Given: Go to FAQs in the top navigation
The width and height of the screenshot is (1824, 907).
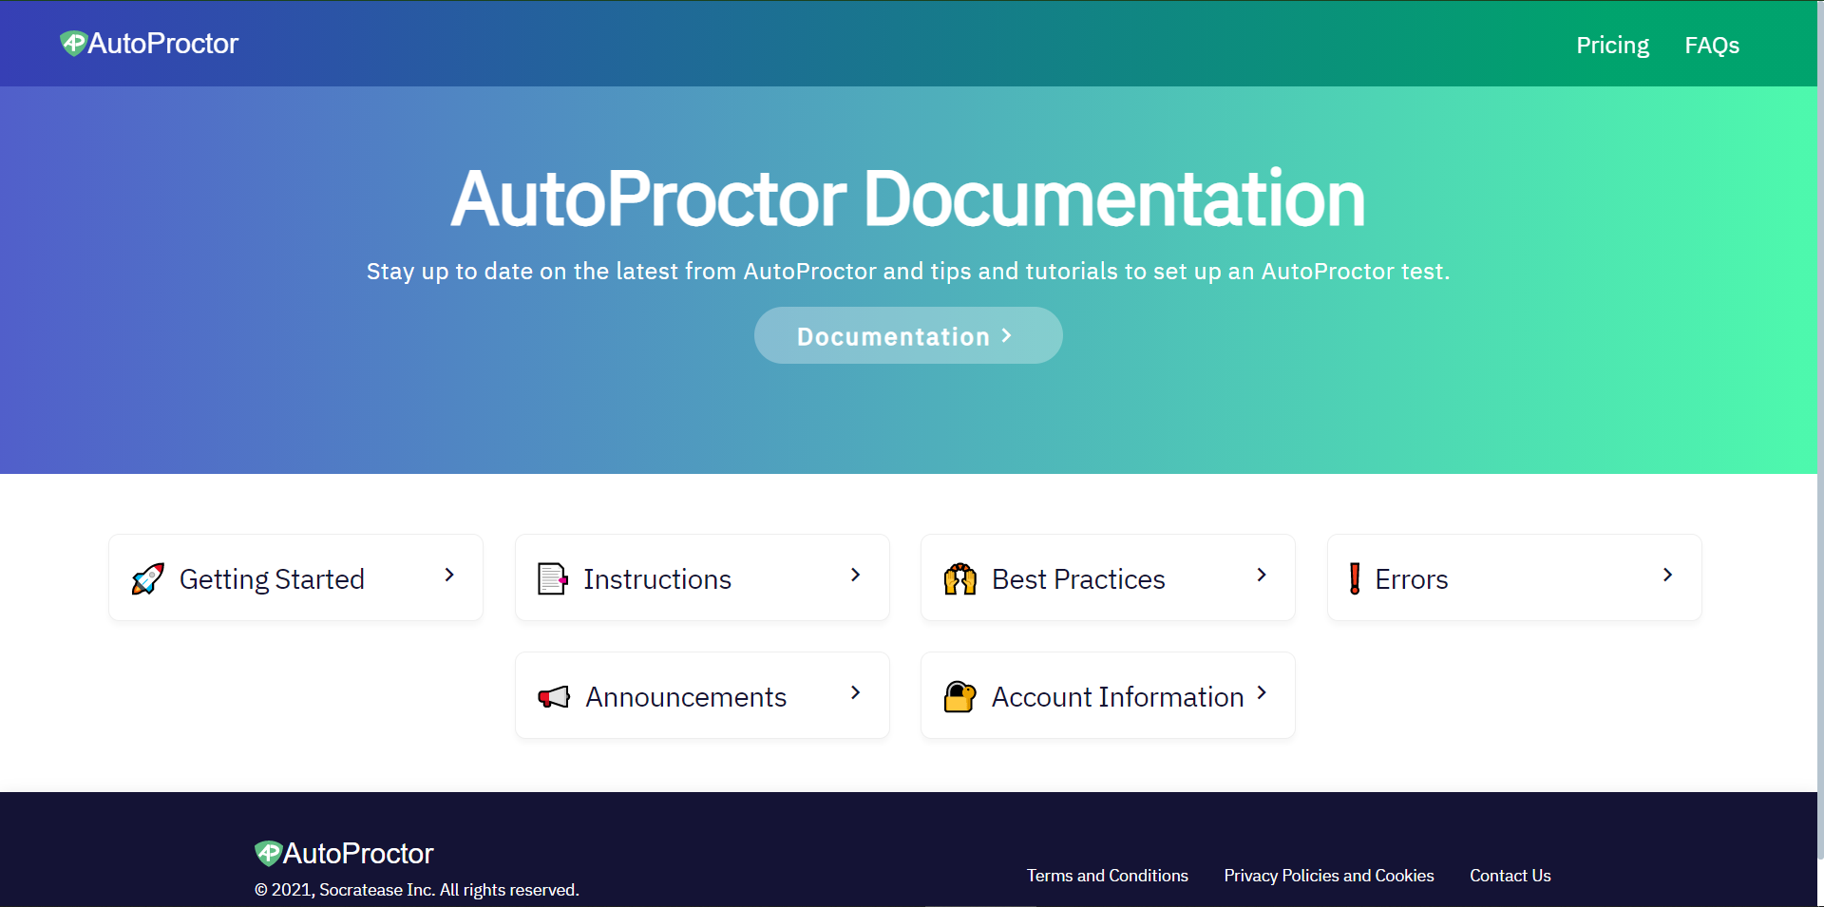Looking at the screenshot, I should point(1712,46).
